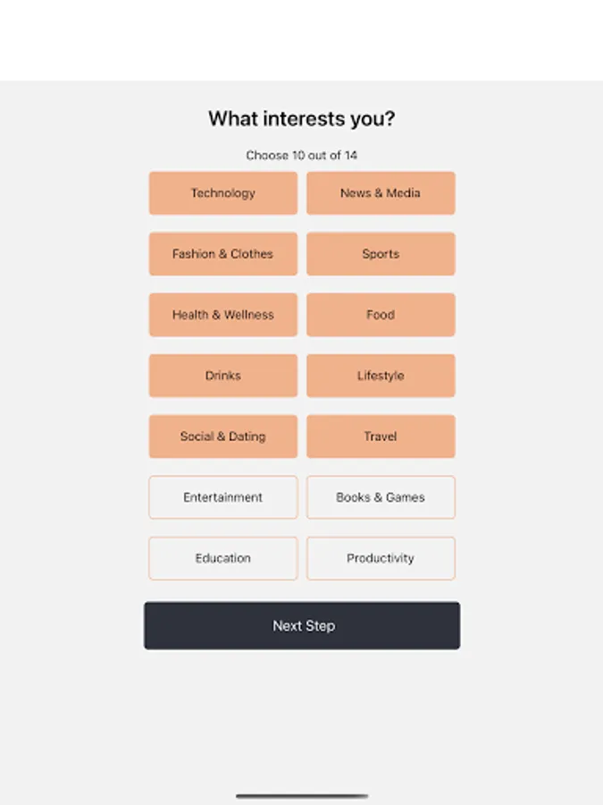Pick the unselected Education outline button
This screenshot has height=805, width=603.
[x=222, y=558]
